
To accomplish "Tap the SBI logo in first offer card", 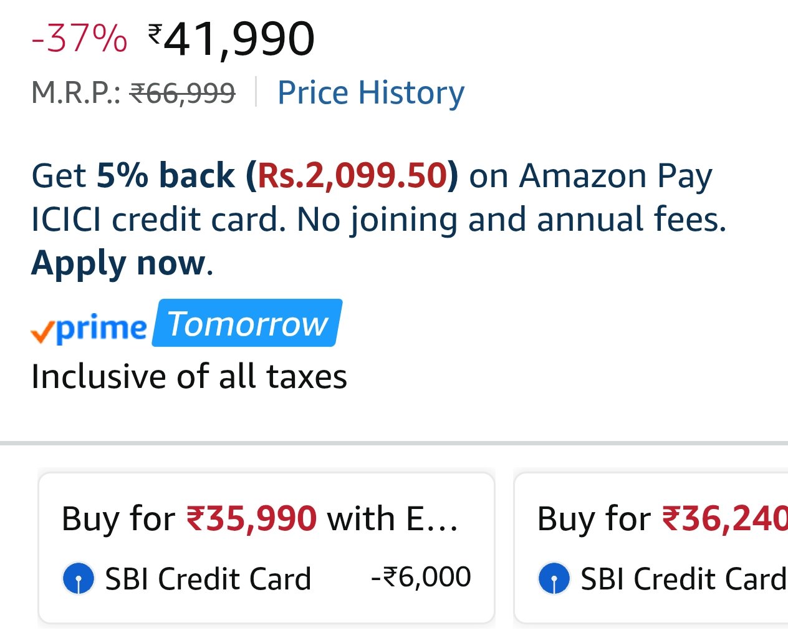I will point(79,578).
